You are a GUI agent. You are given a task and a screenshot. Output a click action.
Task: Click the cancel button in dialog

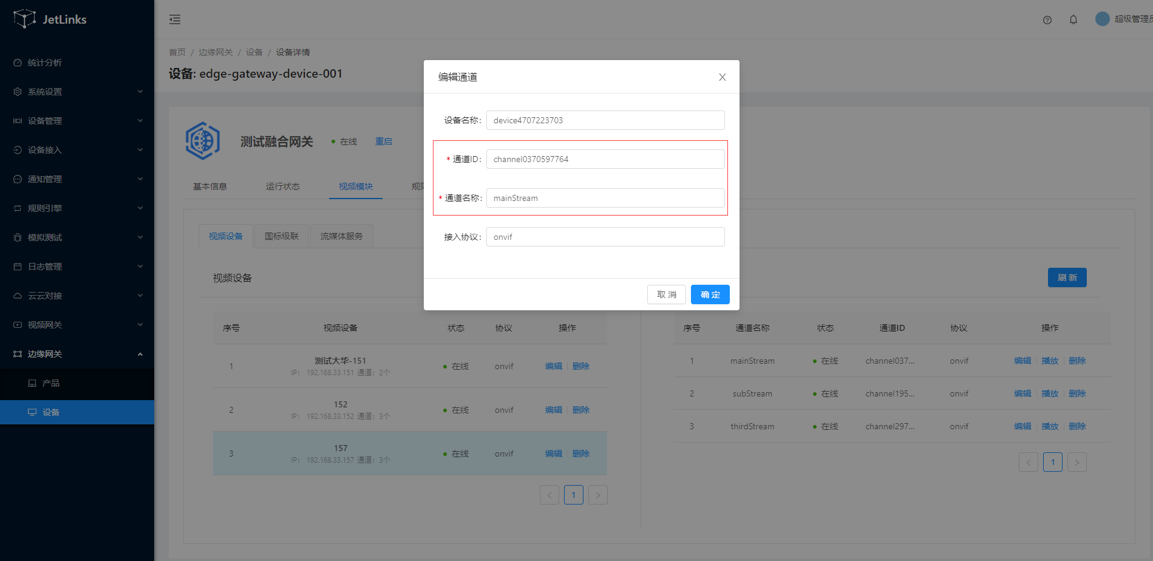tap(666, 294)
